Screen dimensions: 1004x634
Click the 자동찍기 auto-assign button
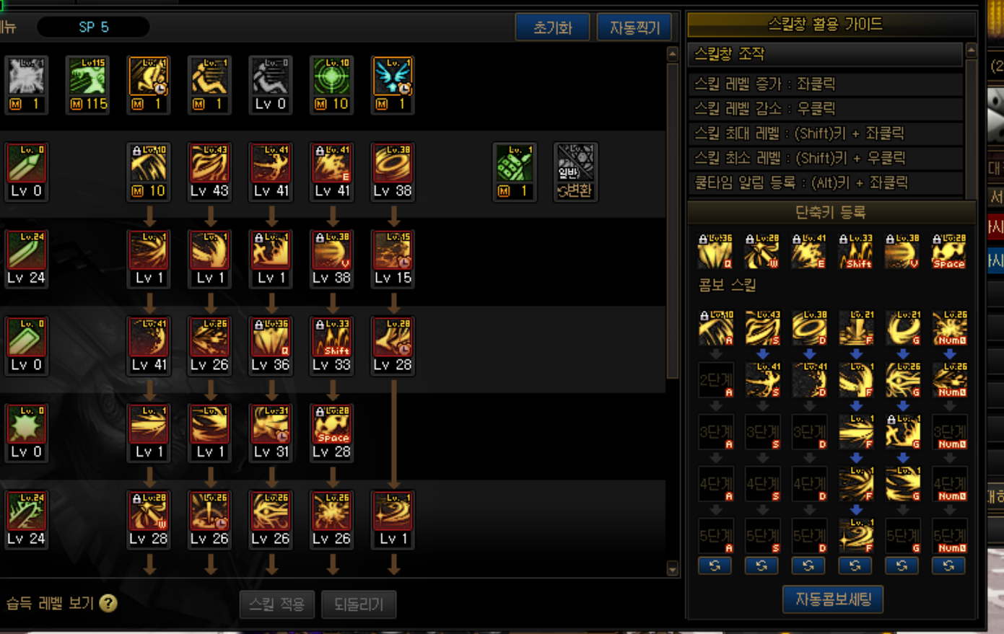(634, 27)
